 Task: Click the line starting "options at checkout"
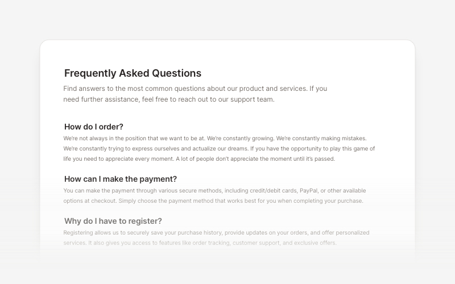click(x=213, y=201)
